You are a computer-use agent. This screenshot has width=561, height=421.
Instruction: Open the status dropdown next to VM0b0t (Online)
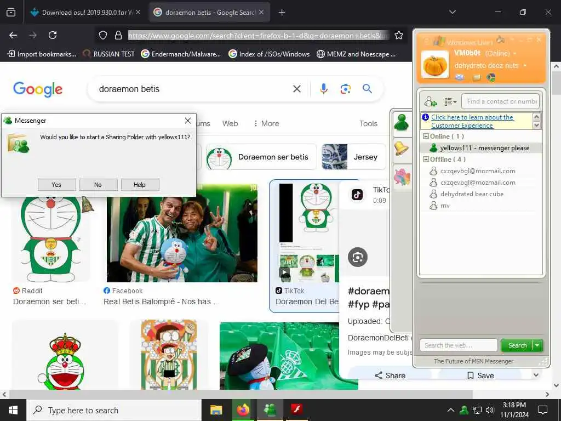point(515,54)
